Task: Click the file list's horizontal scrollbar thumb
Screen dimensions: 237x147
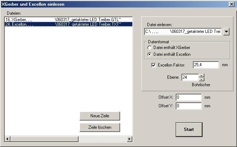Action: (44, 139)
